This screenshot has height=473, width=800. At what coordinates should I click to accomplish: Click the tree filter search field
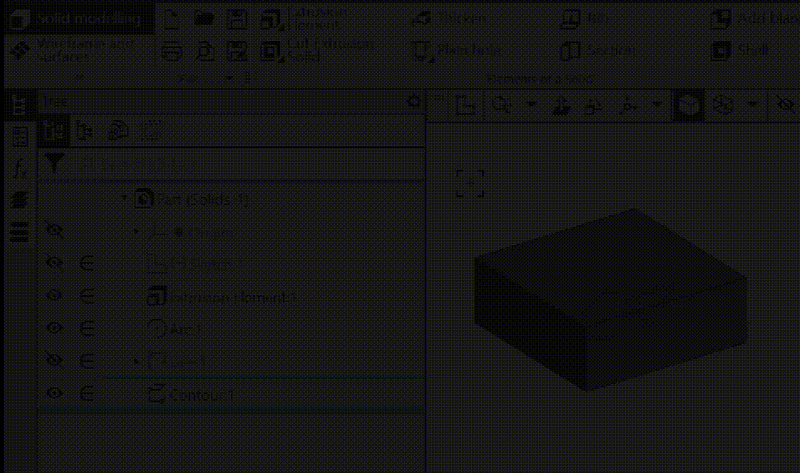click(243, 163)
